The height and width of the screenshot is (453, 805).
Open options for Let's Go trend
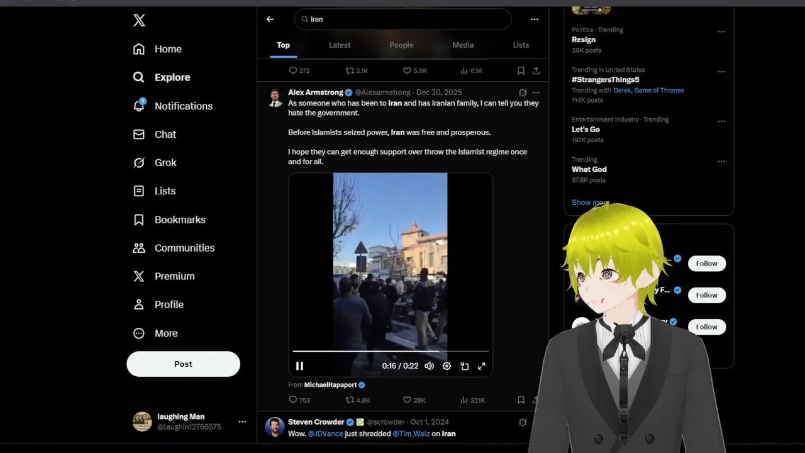coord(721,121)
